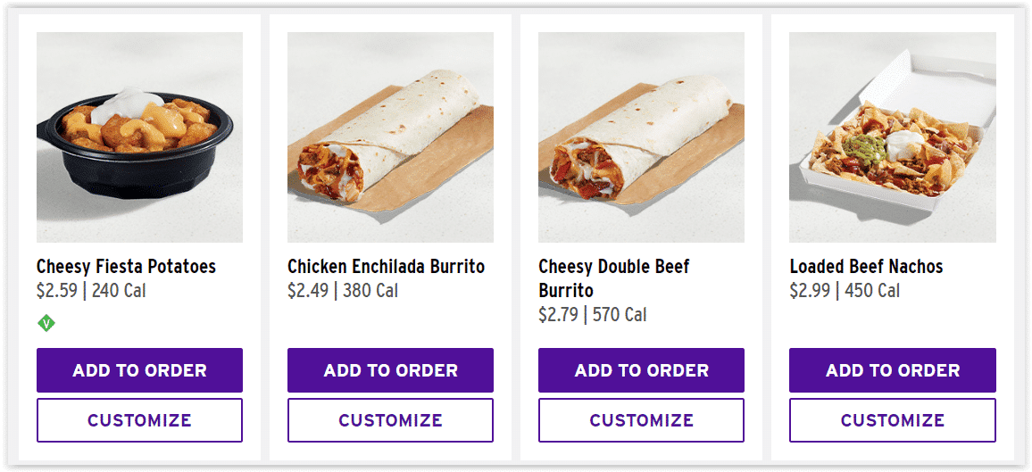Screen dimensions: 1032x472
Task: Customize the Loaded Beef Nachos
Action: tap(893, 420)
